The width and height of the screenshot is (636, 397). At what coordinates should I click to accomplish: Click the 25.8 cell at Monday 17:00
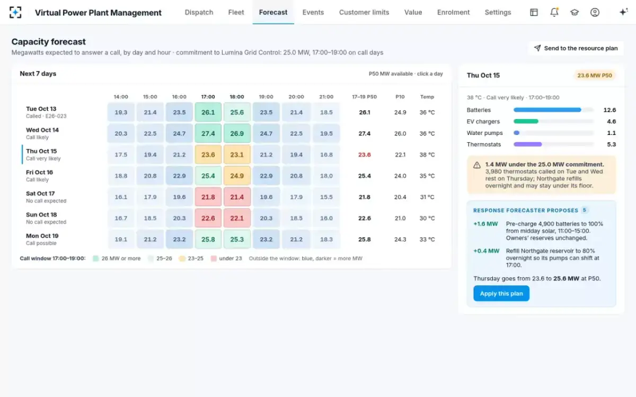pos(208,239)
